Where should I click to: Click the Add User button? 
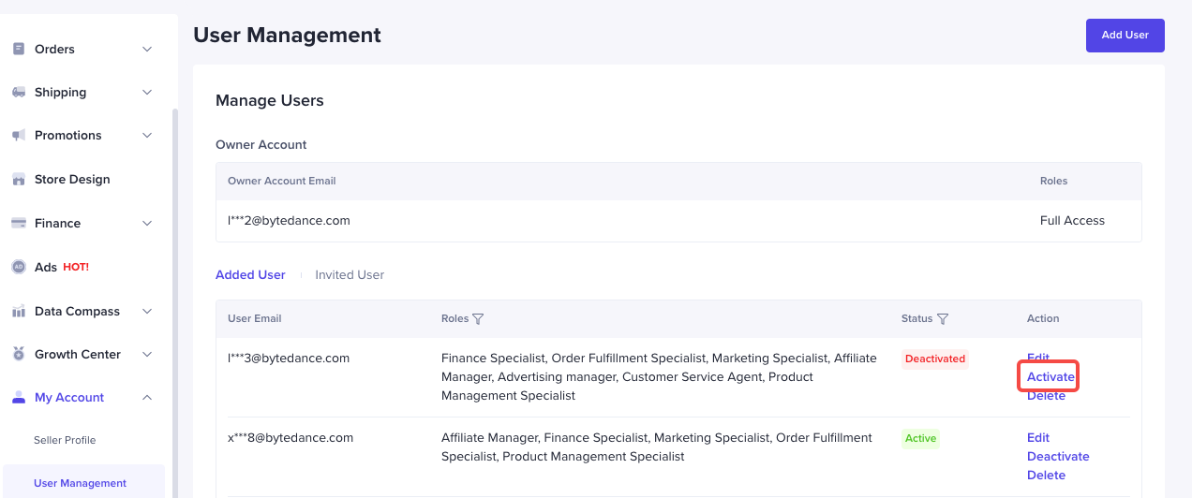pos(1125,36)
